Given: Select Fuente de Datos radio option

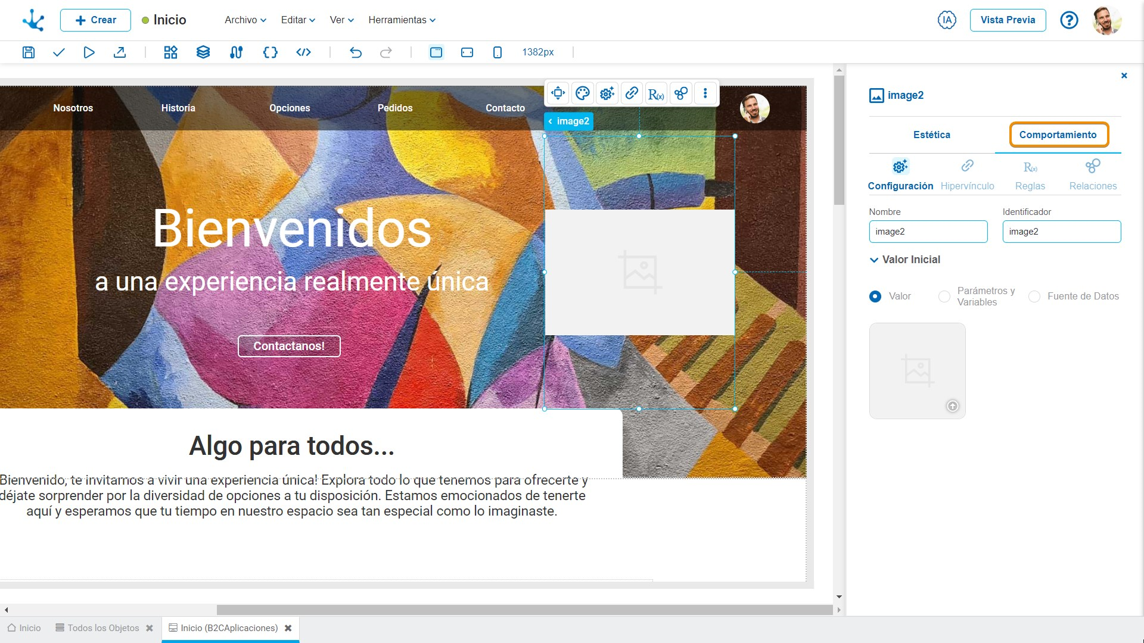Looking at the screenshot, I should (1034, 296).
